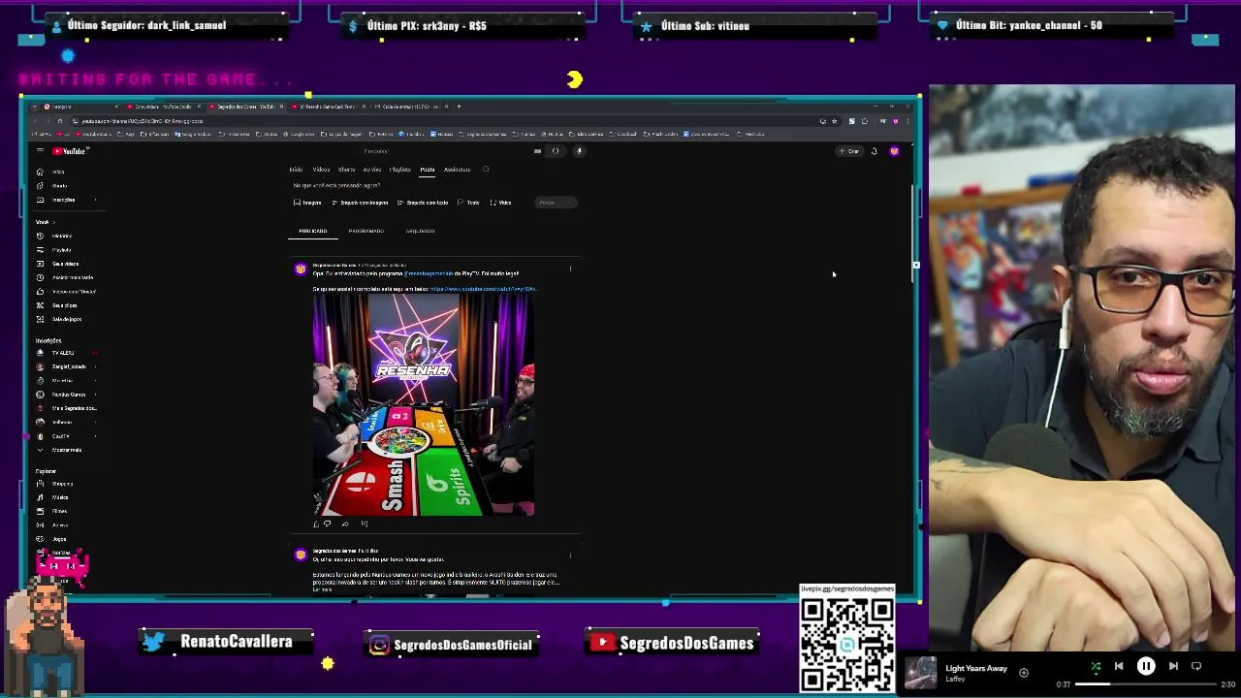Go to previous track in music widget
This screenshot has height=698, width=1241.
pos(1119,666)
